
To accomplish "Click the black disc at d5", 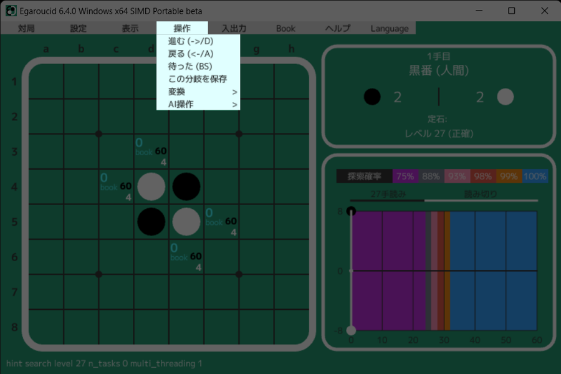I will [x=151, y=221].
